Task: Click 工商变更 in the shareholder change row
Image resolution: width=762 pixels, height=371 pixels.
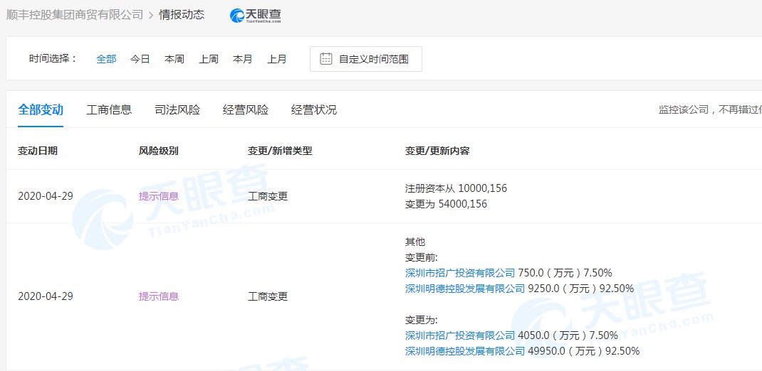Action: coord(268,296)
